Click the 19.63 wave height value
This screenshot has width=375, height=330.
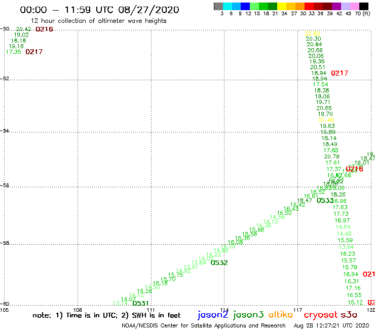[x=327, y=126]
